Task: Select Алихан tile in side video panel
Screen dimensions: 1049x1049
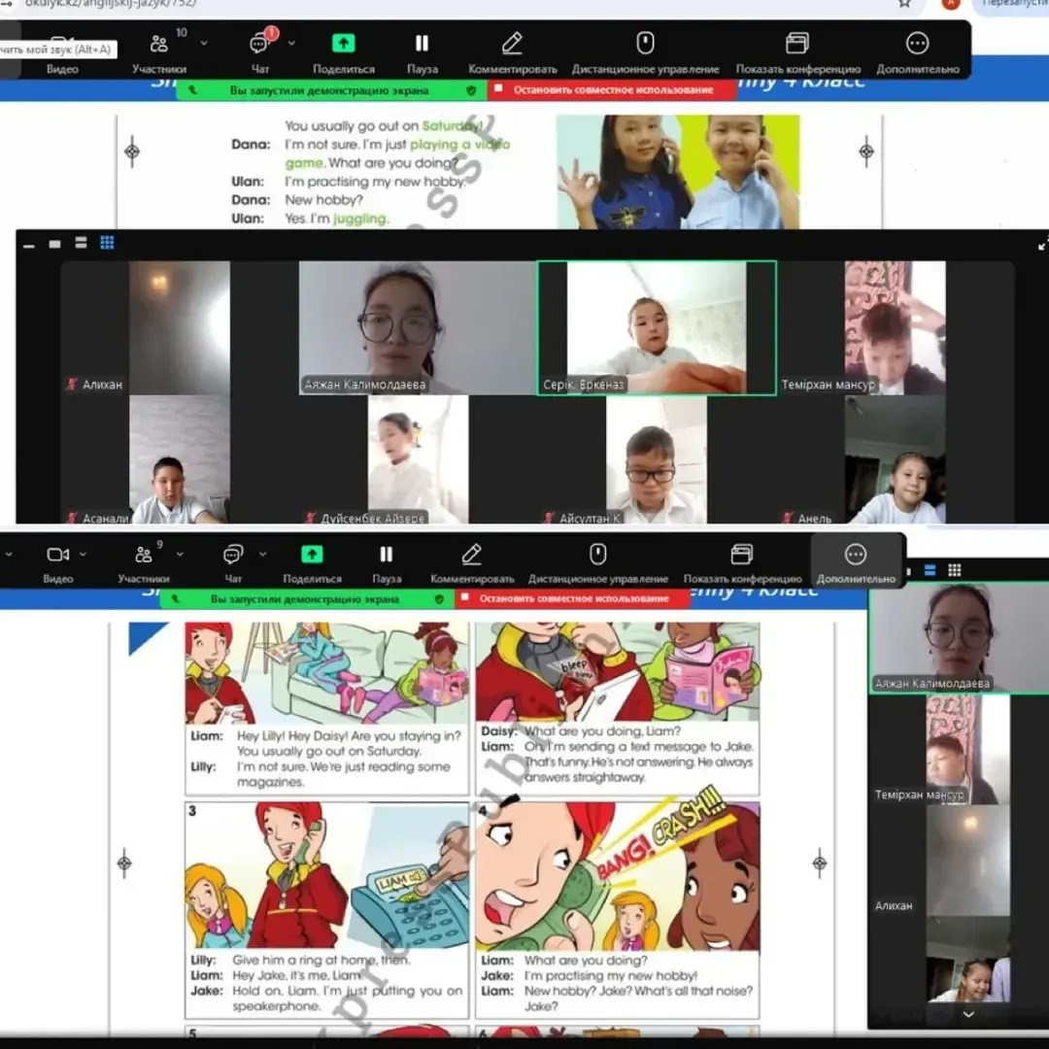Action: pyautogui.click(x=960, y=861)
